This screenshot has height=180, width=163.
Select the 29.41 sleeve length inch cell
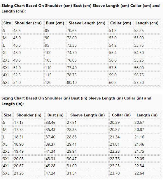(72, 144)
